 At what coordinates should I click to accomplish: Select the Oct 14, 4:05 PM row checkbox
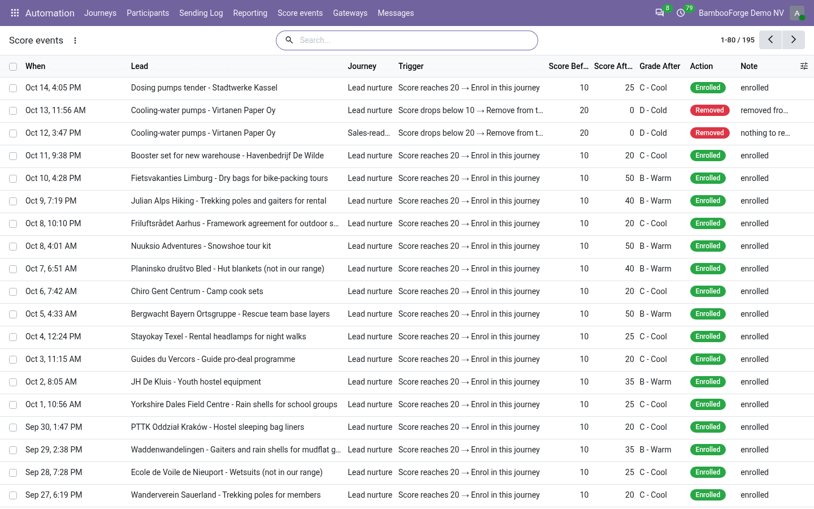13,88
